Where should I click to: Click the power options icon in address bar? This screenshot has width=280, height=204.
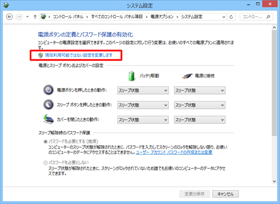(x=44, y=17)
